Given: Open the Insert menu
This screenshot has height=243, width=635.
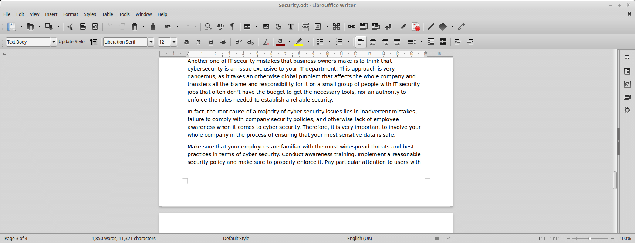Looking at the screenshot, I should tap(51, 14).
